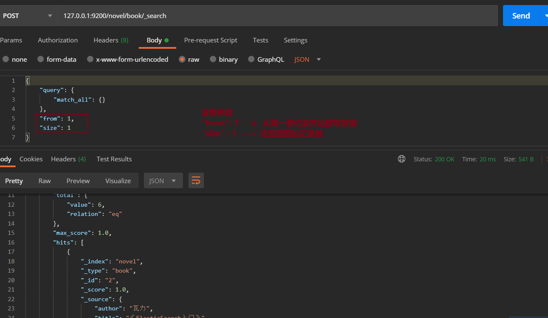Click the "from": 1 line in editor
Image resolution: width=548 pixels, height=318 pixels.
click(57, 118)
